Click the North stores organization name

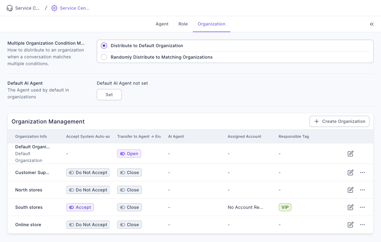pos(29,190)
